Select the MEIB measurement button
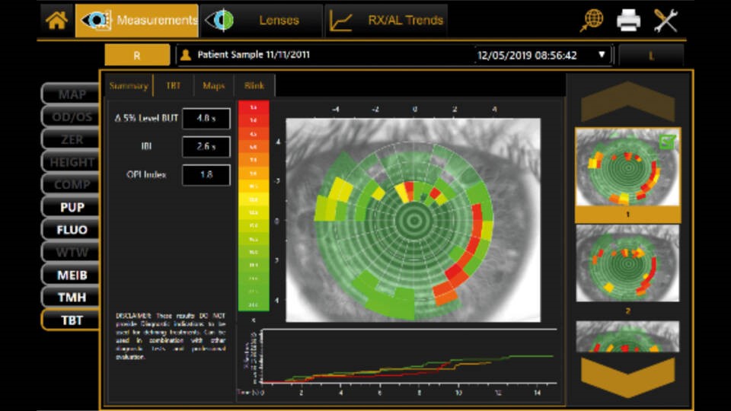This screenshot has height=411, width=731. 72,274
